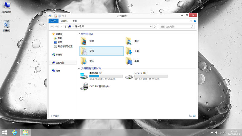Refresh the current location
The image size is (242, 136).
click(x=155, y=27)
